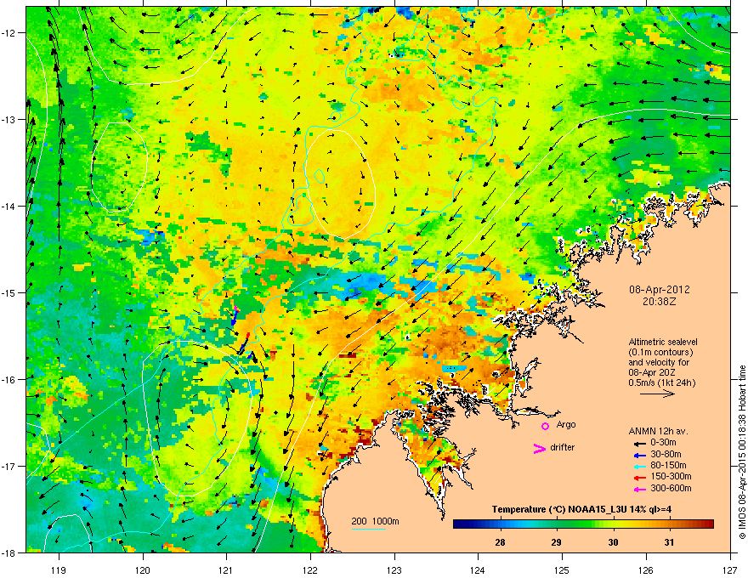Screen dimensions: 748x578
Task: Click the "08-Apr-2012" date text
Action: pos(659,290)
